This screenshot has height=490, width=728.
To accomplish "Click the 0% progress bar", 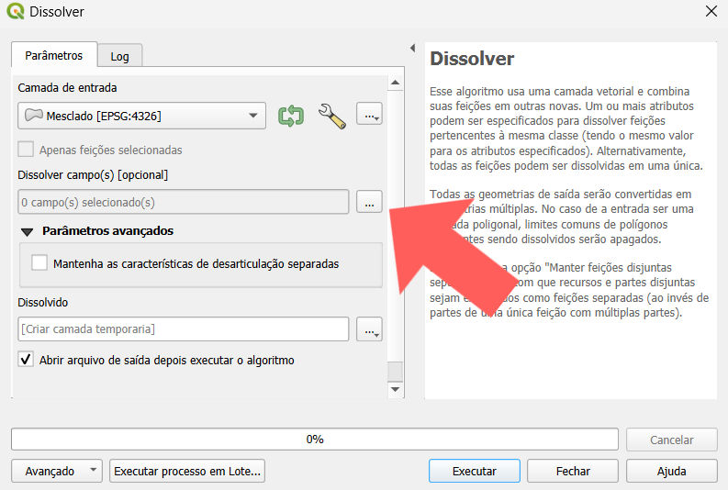I will (x=315, y=439).
